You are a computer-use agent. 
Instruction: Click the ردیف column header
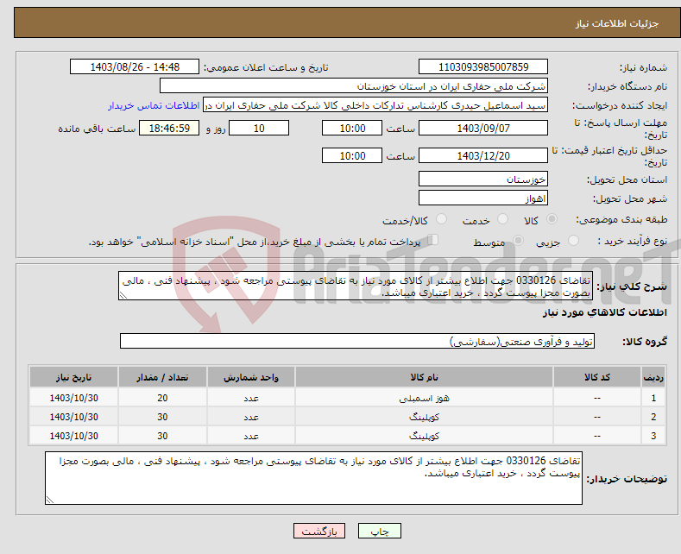653,377
